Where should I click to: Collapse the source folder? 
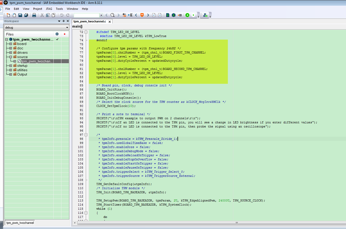(x=10, y=57)
